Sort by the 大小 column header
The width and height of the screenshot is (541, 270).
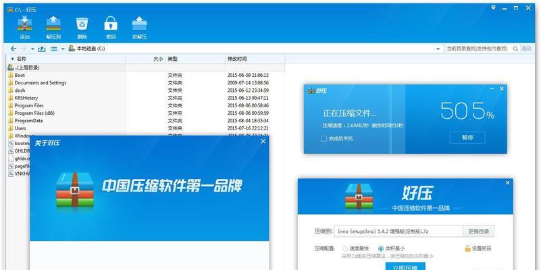click(x=146, y=59)
